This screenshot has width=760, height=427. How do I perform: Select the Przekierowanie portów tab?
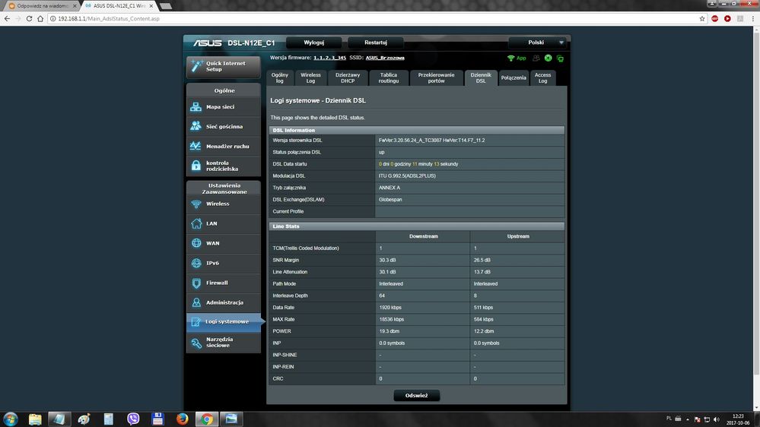[x=436, y=78]
